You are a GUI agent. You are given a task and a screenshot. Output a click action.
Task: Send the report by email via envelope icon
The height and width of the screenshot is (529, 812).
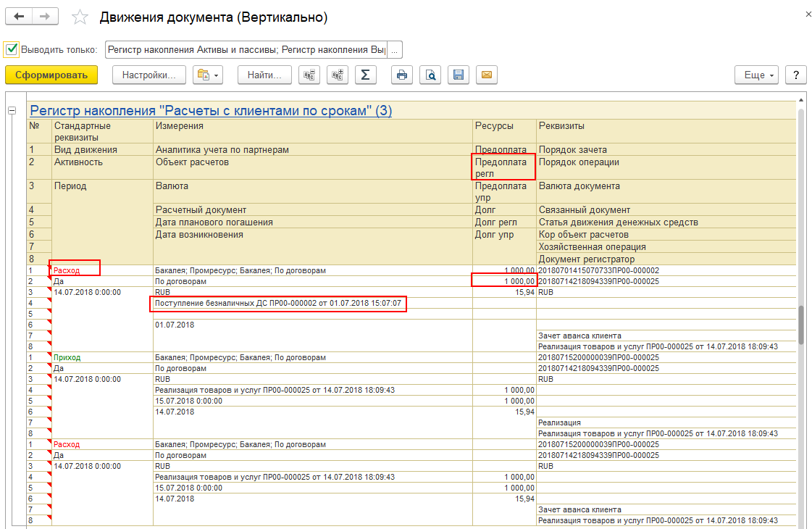pos(486,75)
